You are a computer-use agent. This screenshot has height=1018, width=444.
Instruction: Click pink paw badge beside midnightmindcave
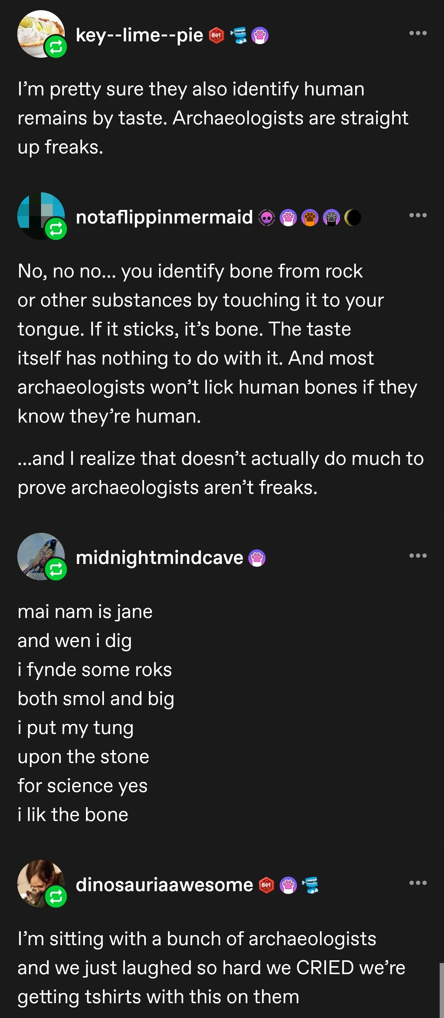(x=257, y=558)
